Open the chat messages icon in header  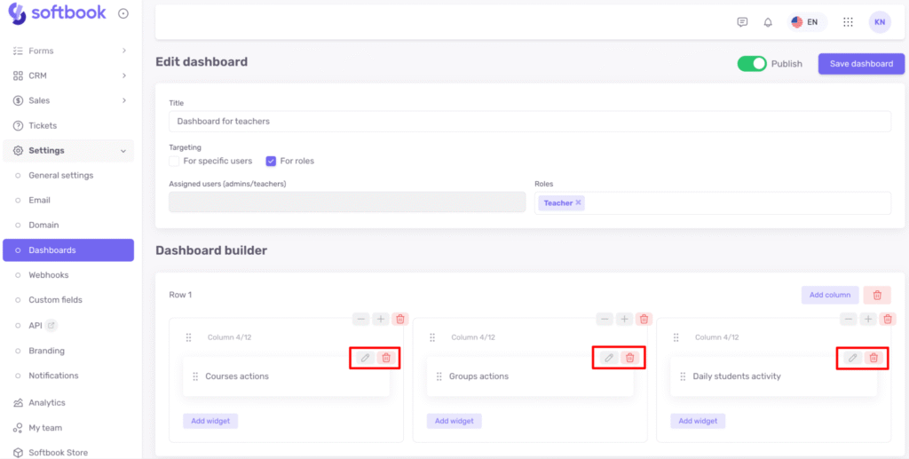click(742, 22)
